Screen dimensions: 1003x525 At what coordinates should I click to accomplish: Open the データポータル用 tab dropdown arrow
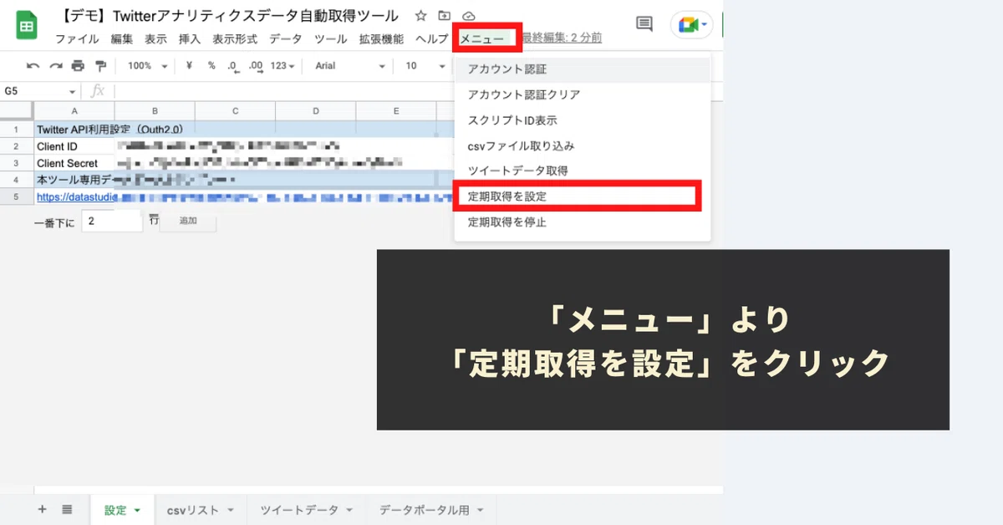tap(479, 510)
